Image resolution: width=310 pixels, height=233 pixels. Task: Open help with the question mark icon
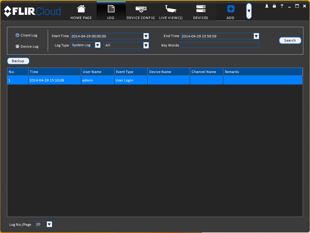click(282, 6)
